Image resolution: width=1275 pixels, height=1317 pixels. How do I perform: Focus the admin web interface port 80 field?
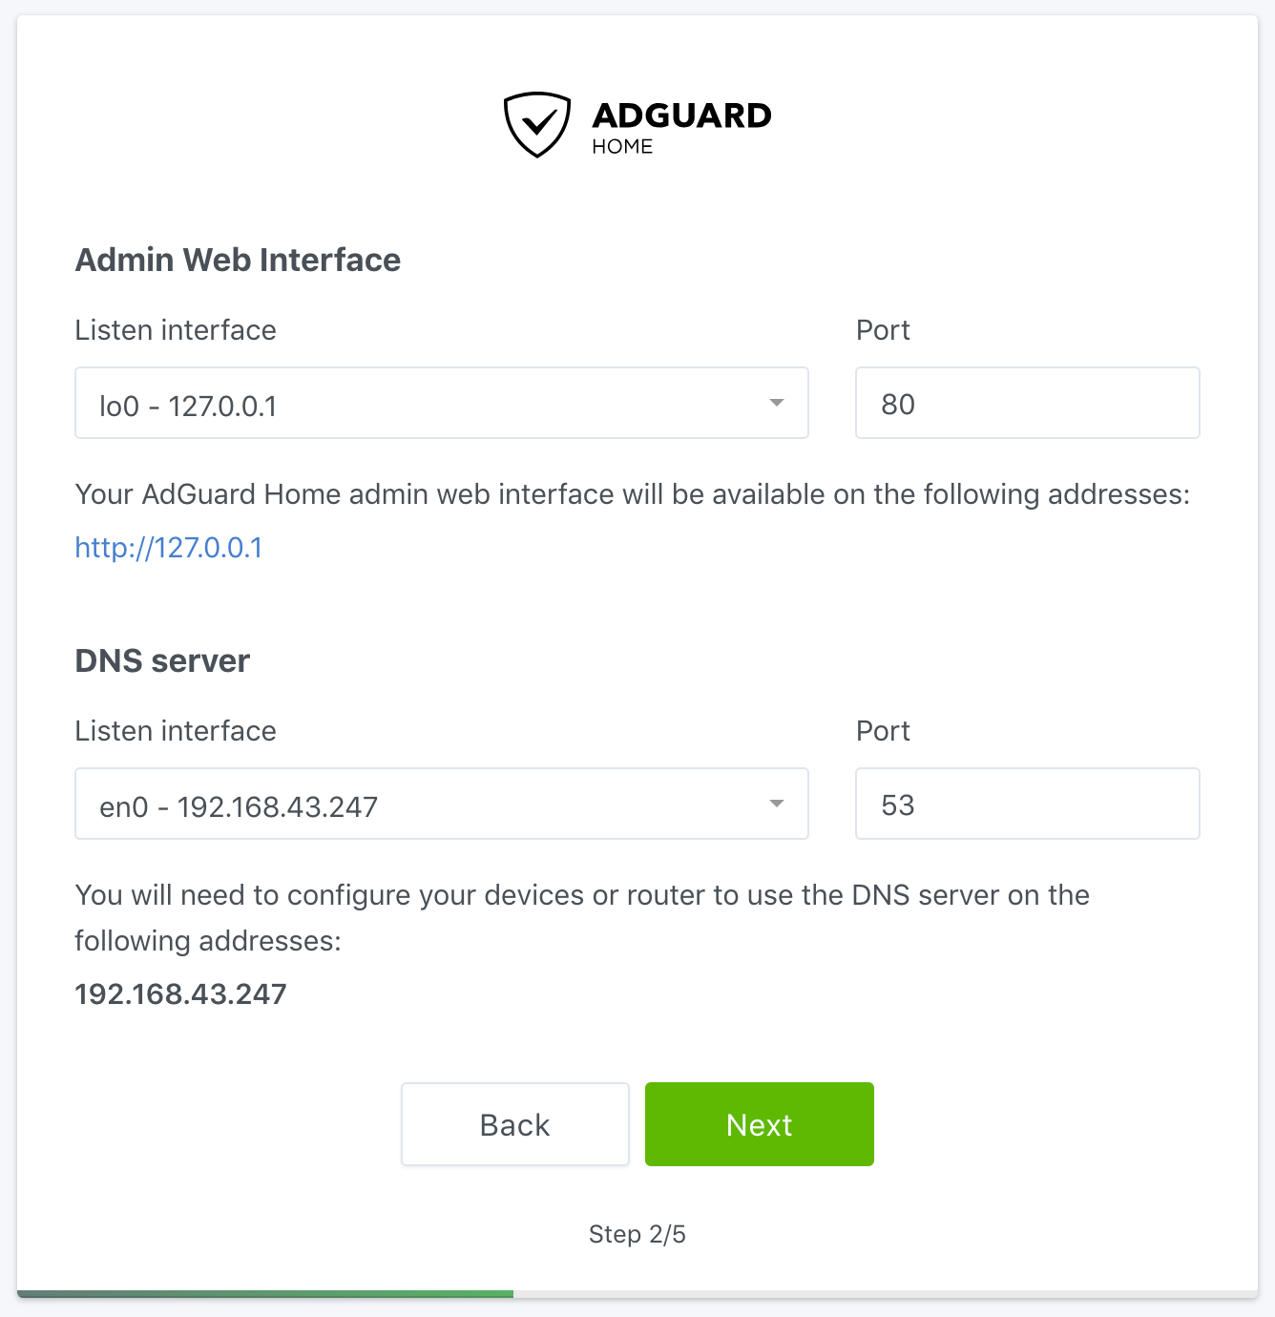click(1028, 403)
